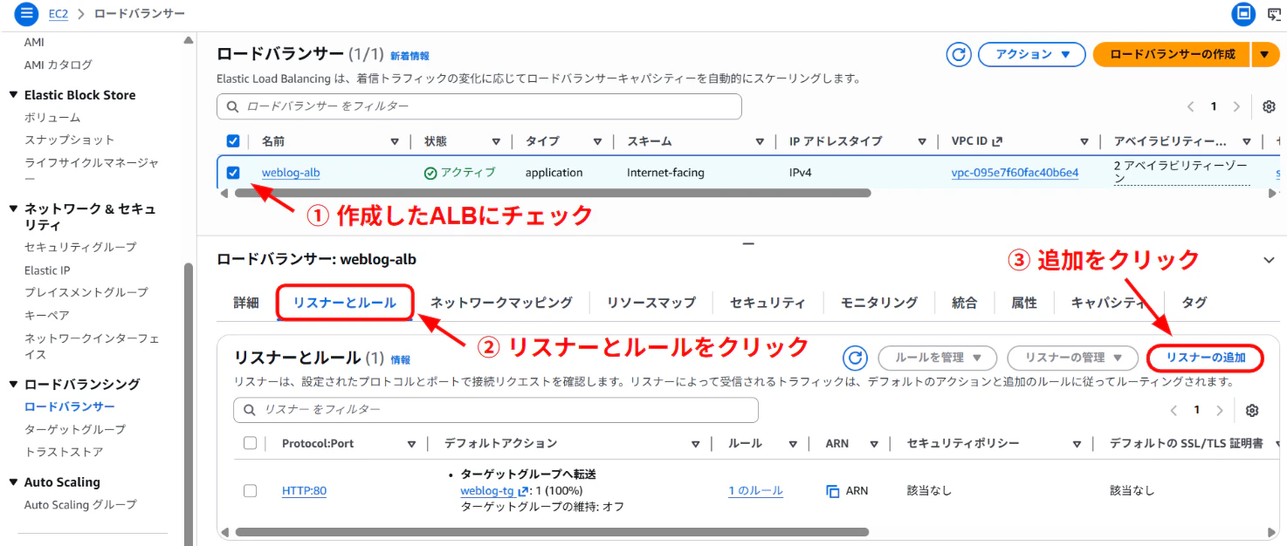Click the ロードバランサーの作成 button
This screenshot has width=1287, height=546.
1172,54
